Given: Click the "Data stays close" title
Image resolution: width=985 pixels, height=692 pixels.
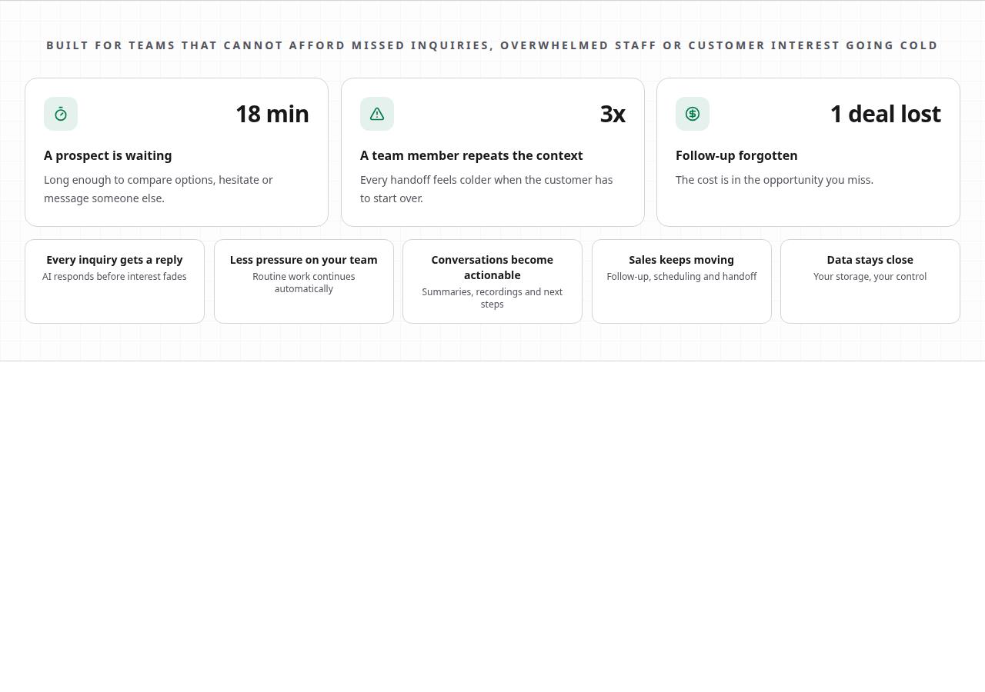Looking at the screenshot, I should [870, 260].
